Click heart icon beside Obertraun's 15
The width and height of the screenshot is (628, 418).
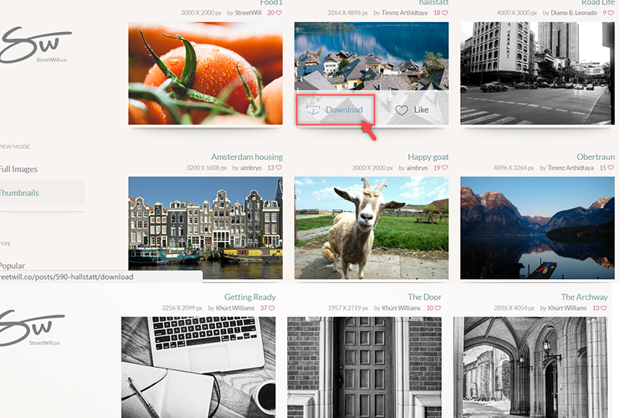(611, 168)
